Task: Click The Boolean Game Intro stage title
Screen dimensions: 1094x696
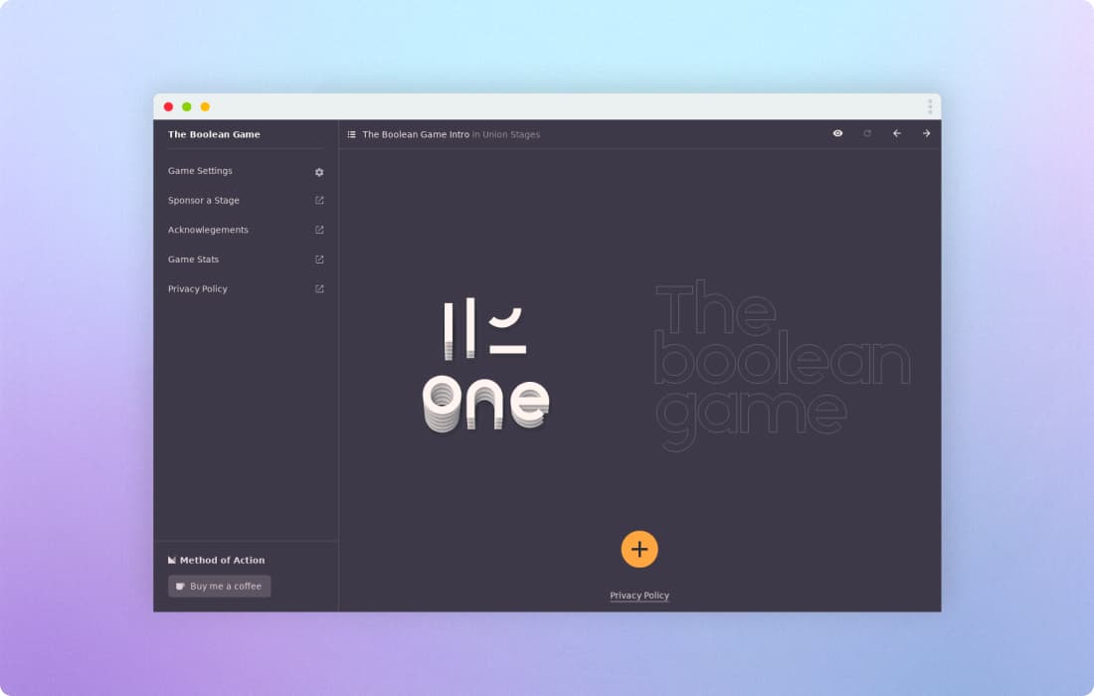Action: (416, 134)
